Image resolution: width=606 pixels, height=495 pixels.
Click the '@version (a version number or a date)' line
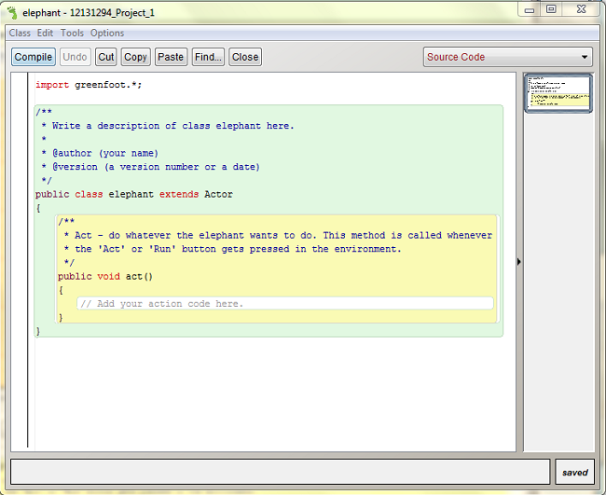tap(151, 167)
